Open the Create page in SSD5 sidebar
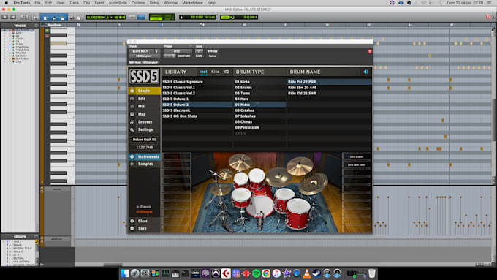The image size is (497, 280). [144, 91]
